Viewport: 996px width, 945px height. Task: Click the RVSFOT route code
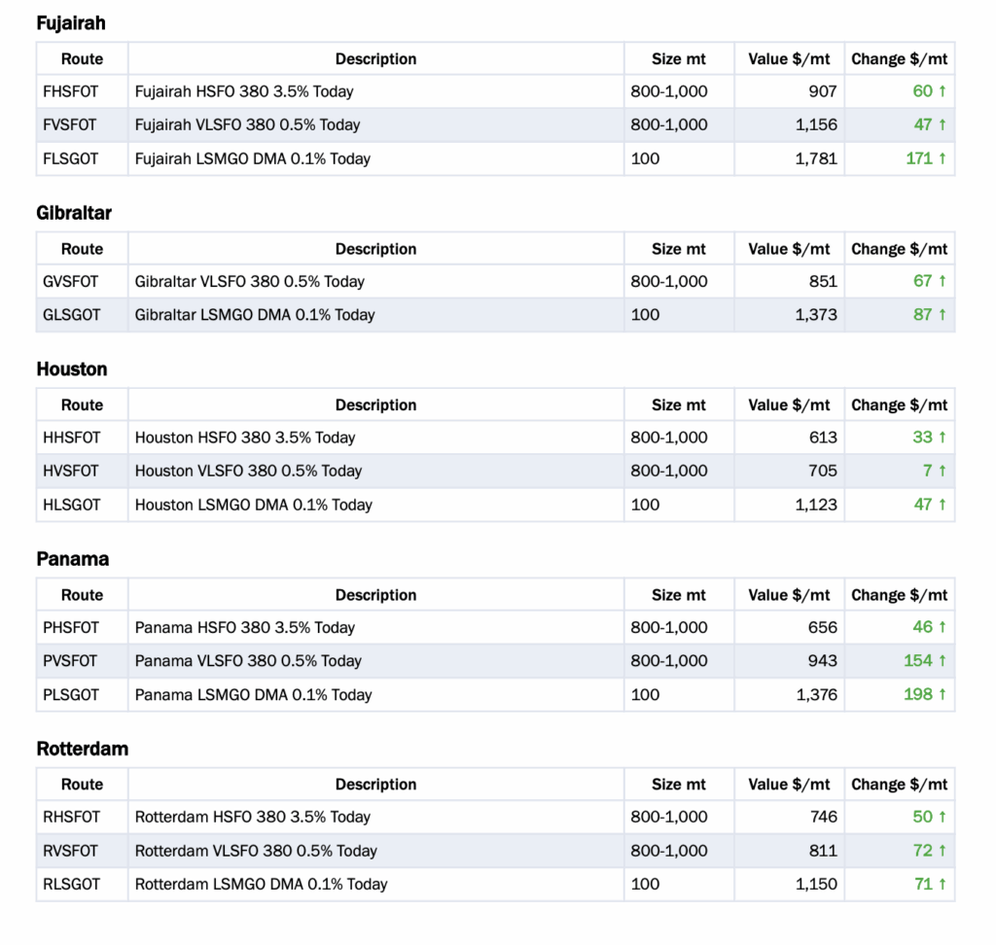[70, 851]
